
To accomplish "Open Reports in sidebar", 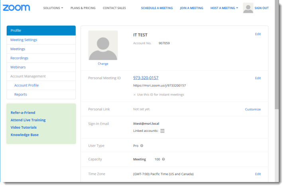I will 41,94.
